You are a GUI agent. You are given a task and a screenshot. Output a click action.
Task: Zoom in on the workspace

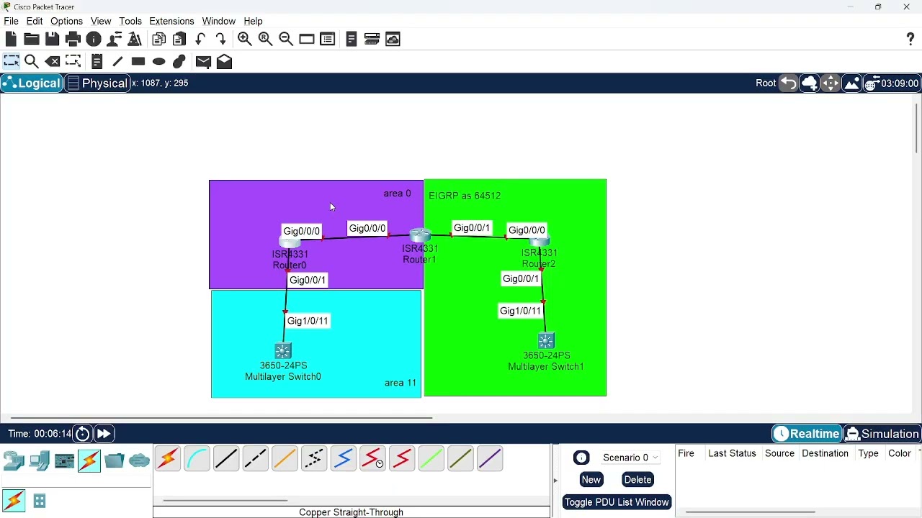[245, 39]
